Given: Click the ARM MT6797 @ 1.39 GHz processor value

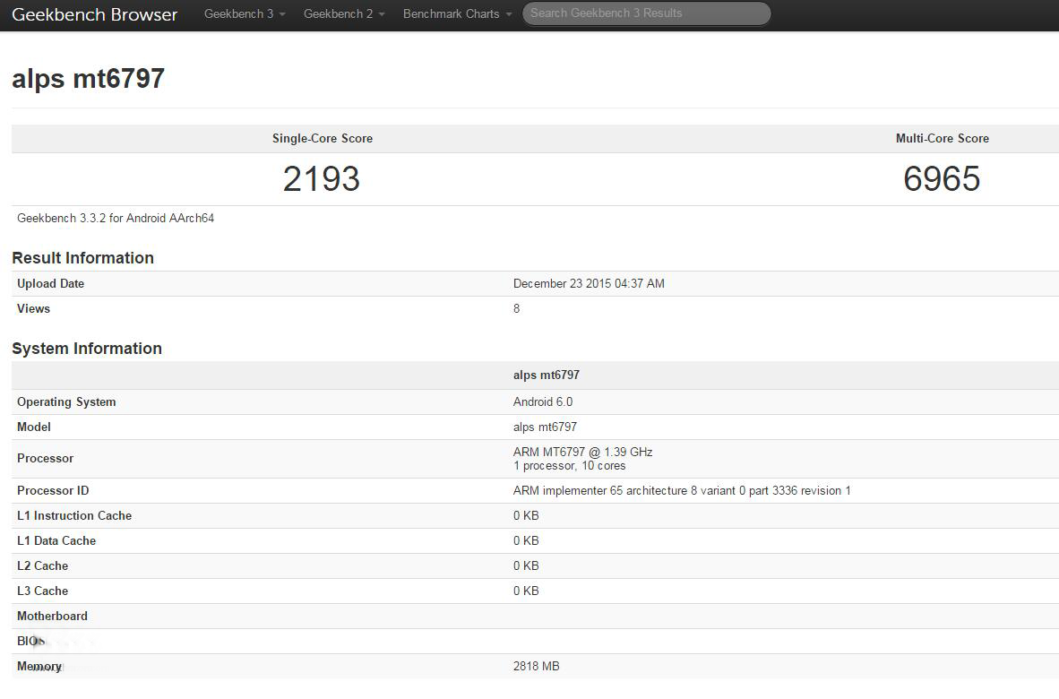Looking at the screenshot, I should pyautogui.click(x=582, y=453).
